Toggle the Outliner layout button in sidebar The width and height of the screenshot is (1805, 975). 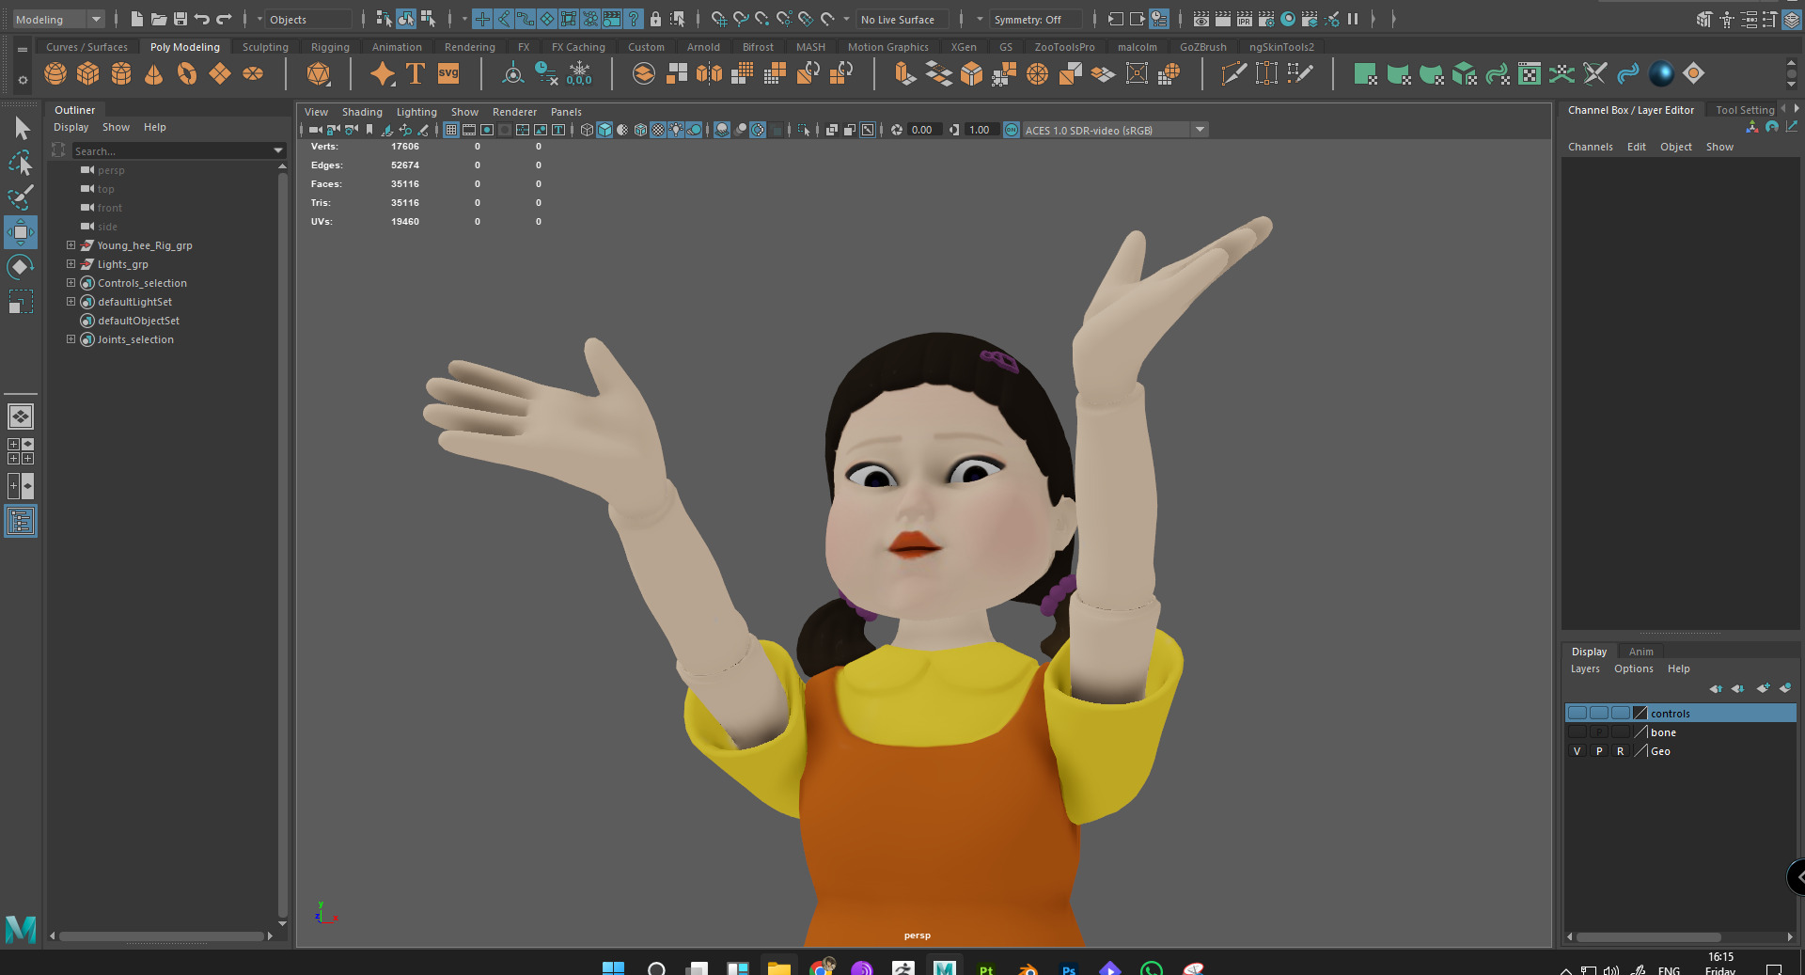pos(21,522)
